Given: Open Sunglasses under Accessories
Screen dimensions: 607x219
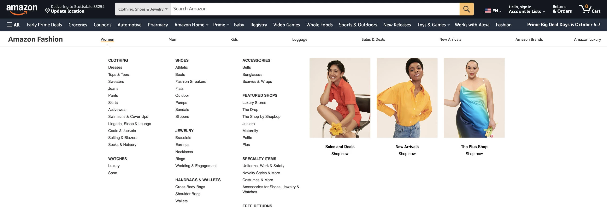Looking at the screenshot, I should pyautogui.click(x=252, y=75).
